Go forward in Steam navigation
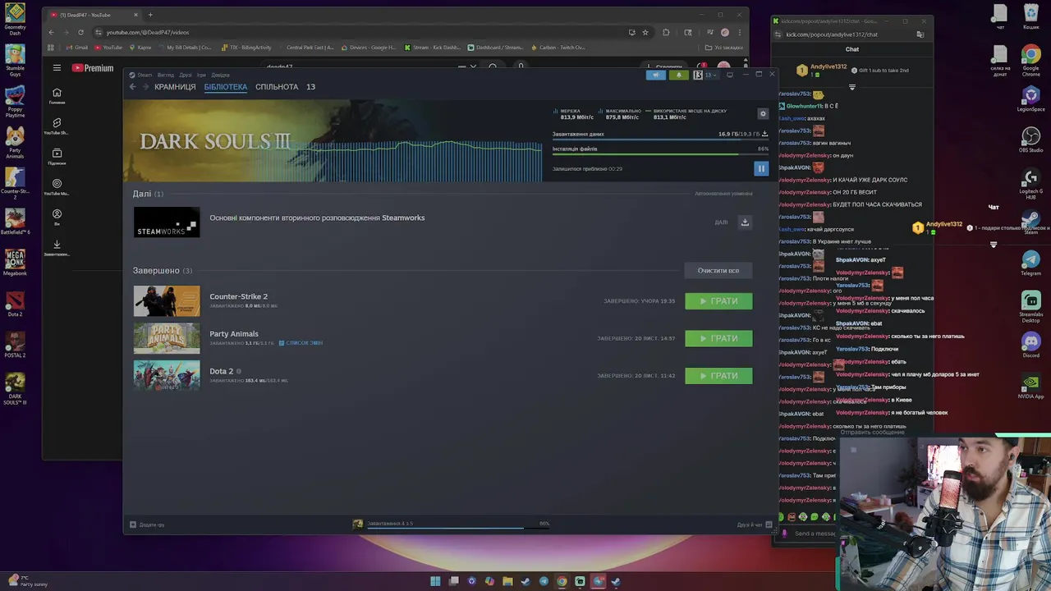The height and width of the screenshot is (591, 1051). point(145,87)
